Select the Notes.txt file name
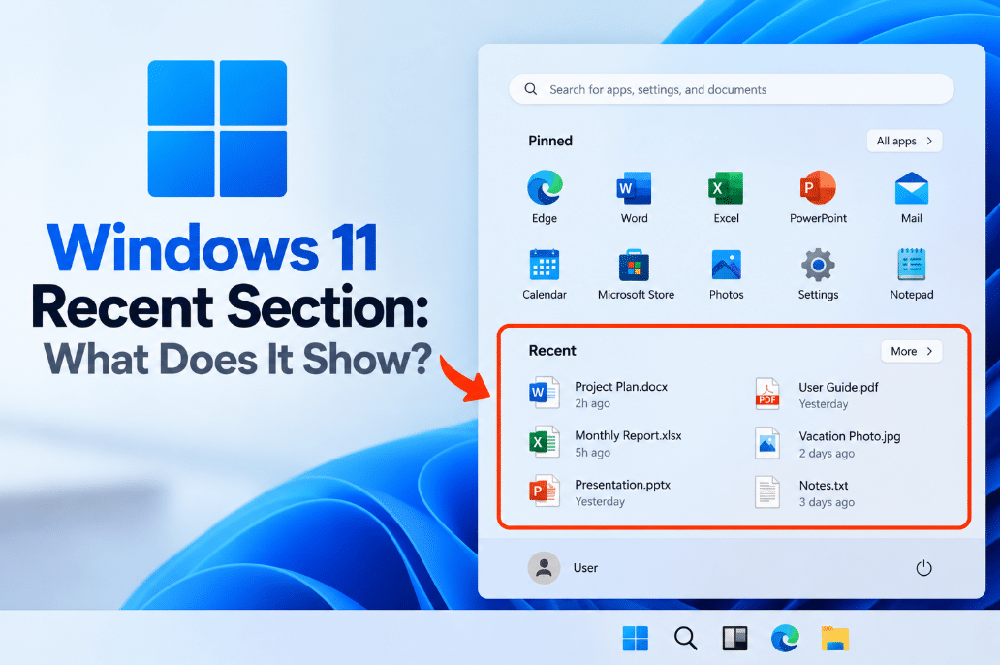 [824, 486]
